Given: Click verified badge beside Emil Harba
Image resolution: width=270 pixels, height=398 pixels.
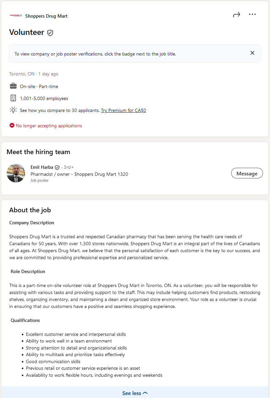Looking at the screenshot, I should click(x=57, y=167).
